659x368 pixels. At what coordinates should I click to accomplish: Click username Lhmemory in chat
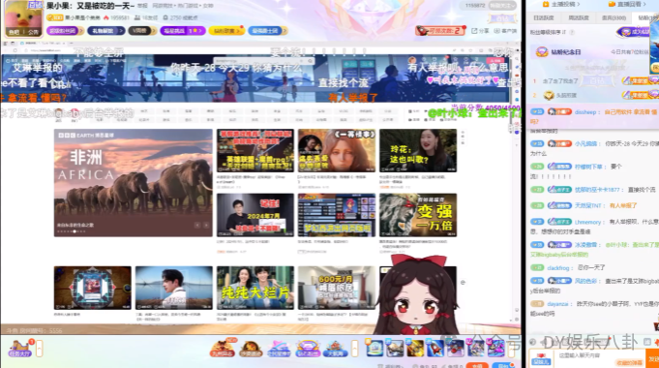tap(588, 222)
